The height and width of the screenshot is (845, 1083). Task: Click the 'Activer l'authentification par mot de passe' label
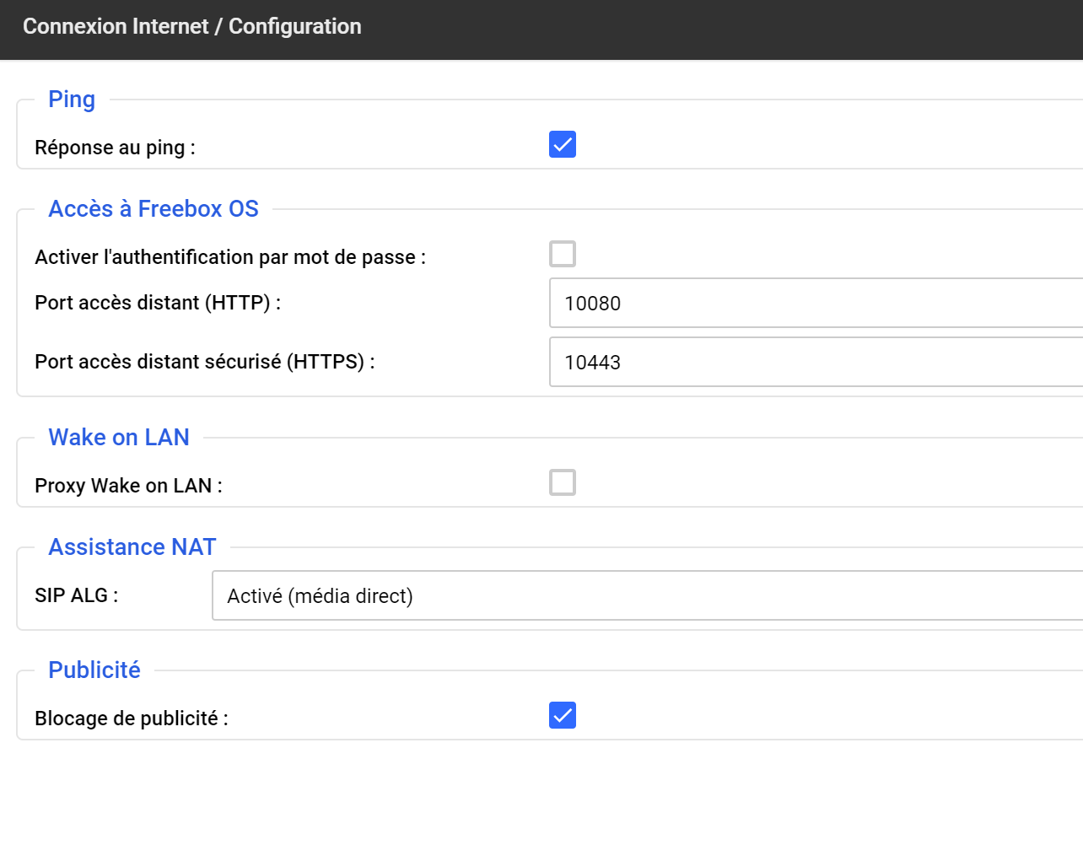tap(230, 257)
